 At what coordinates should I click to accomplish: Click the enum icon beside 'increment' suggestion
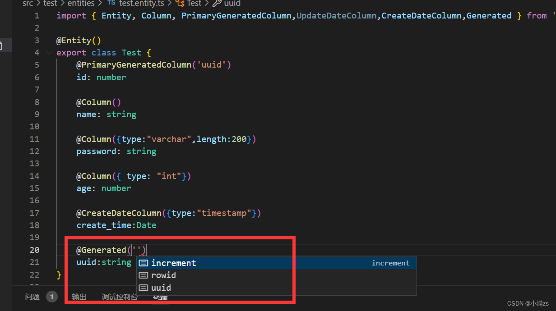pyautogui.click(x=144, y=263)
